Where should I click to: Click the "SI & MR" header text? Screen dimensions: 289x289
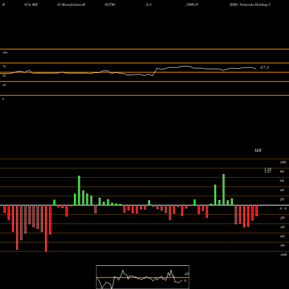click(31, 5)
